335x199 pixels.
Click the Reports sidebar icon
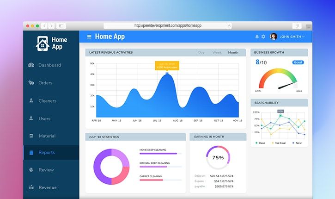[x=31, y=152]
